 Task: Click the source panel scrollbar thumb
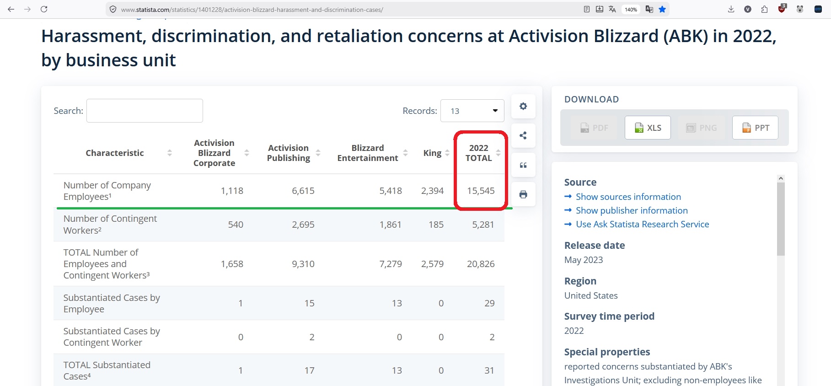(781, 219)
